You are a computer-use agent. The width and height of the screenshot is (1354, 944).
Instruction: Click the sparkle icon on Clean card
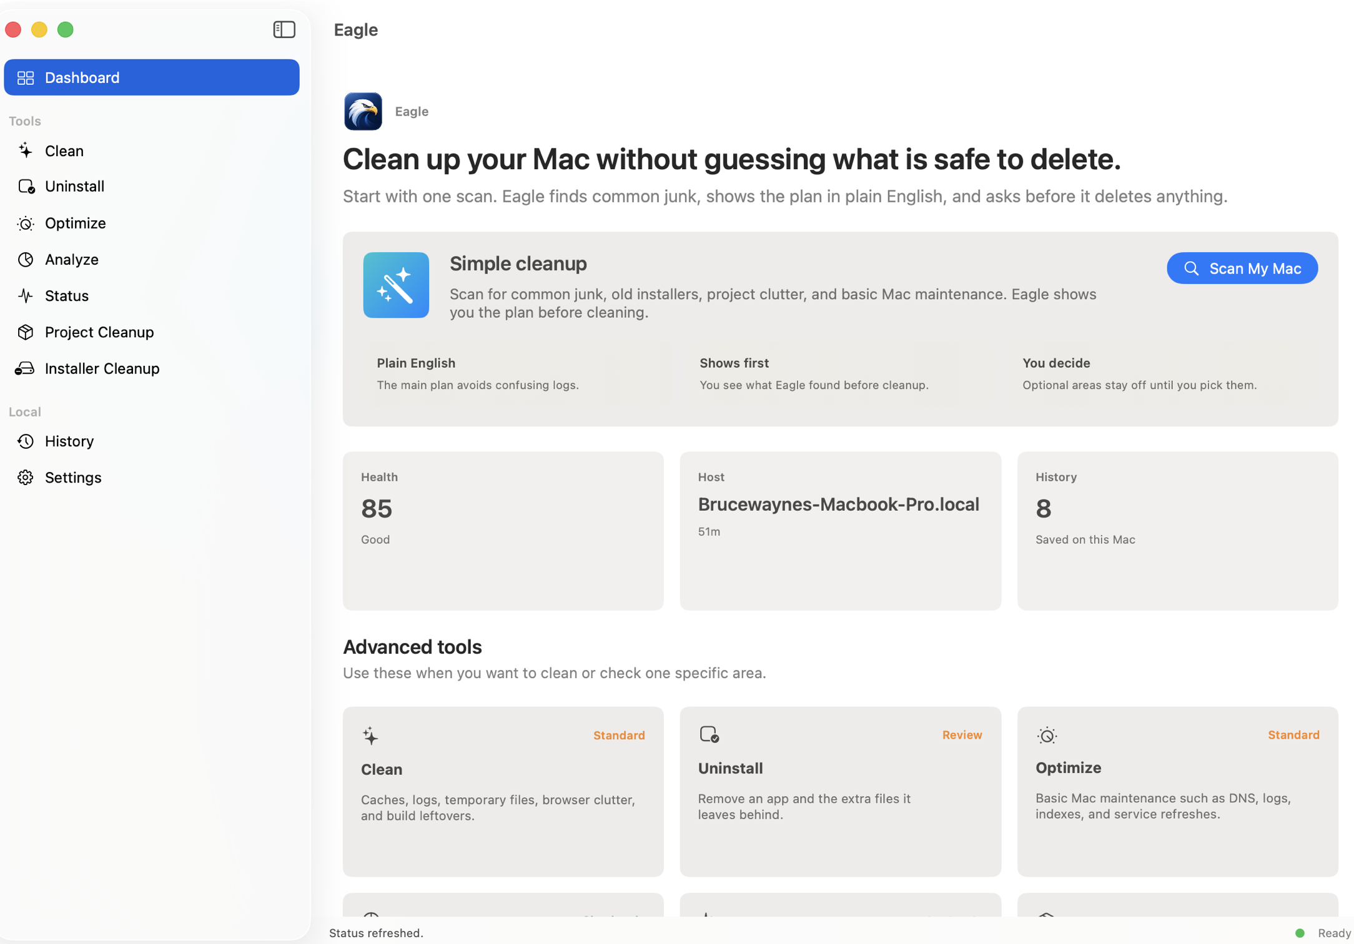(x=370, y=735)
